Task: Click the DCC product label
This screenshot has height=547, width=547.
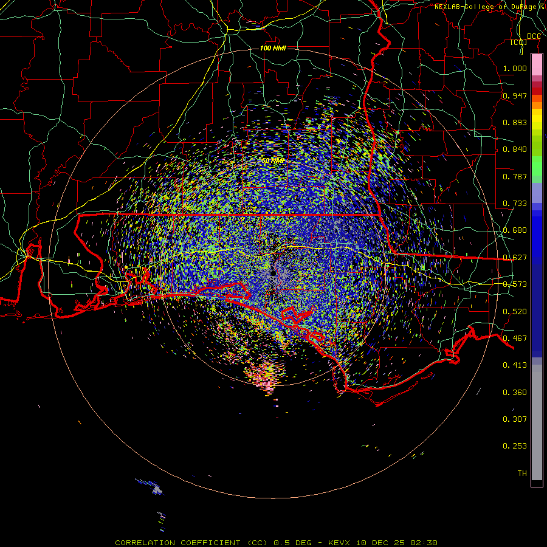Action: point(534,36)
